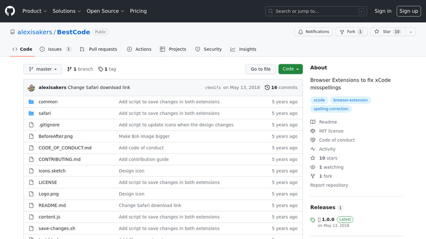
Task: Click the 1 tag icon link
Action: (x=100, y=69)
